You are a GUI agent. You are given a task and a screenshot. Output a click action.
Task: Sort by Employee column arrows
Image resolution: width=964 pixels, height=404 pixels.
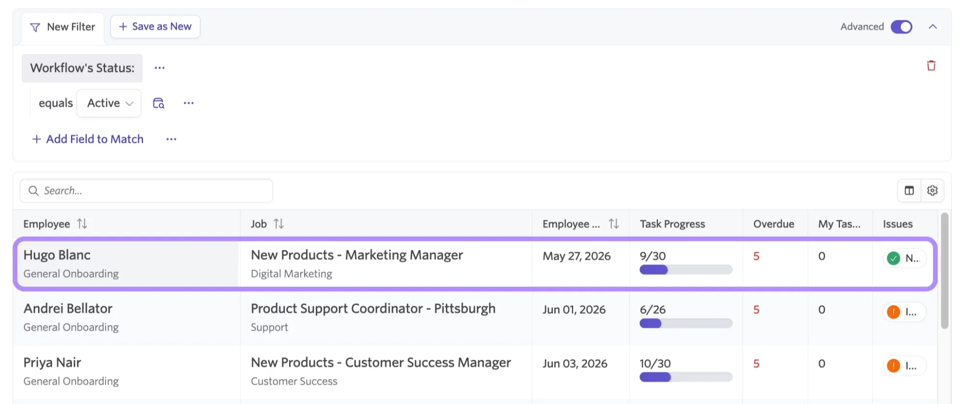pyautogui.click(x=82, y=224)
